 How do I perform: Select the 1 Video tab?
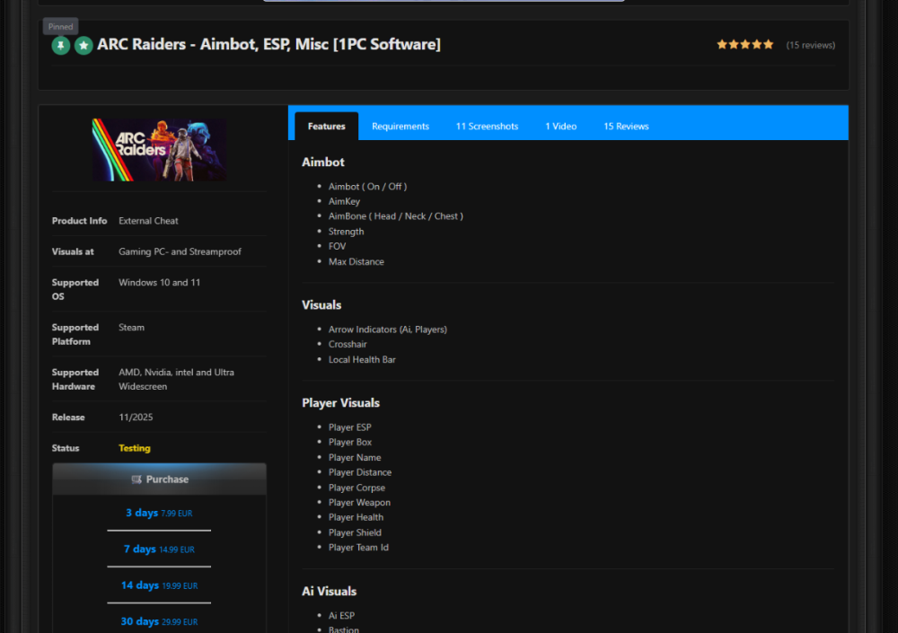pyautogui.click(x=561, y=127)
